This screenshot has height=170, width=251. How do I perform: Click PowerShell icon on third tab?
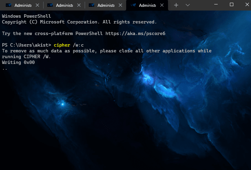pos(91,5)
